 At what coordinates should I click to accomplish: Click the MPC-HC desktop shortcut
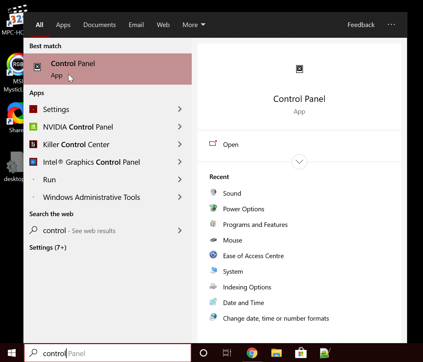pyautogui.click(x=14, y=20)
